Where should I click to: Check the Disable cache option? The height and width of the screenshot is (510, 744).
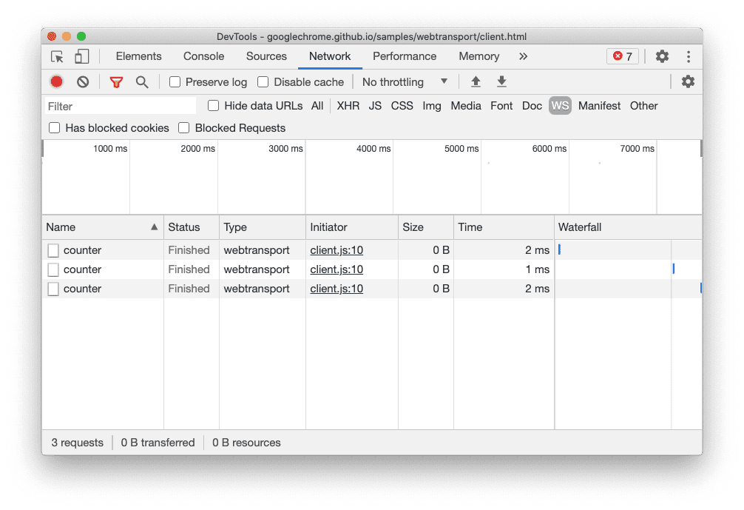[263, 82]
